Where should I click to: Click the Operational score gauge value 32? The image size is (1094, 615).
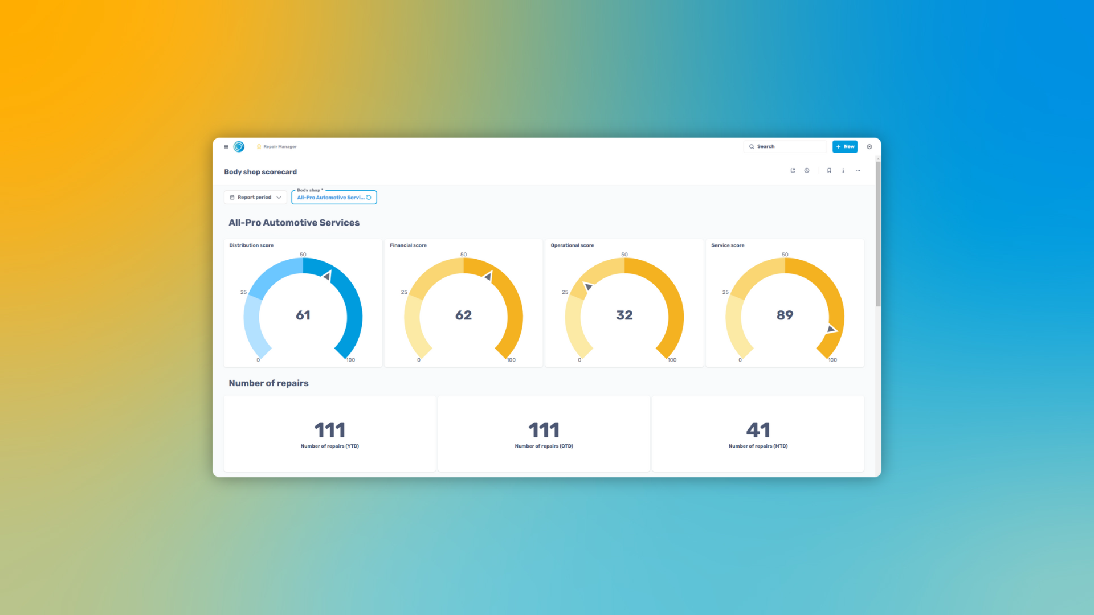(x=624, y=315)
